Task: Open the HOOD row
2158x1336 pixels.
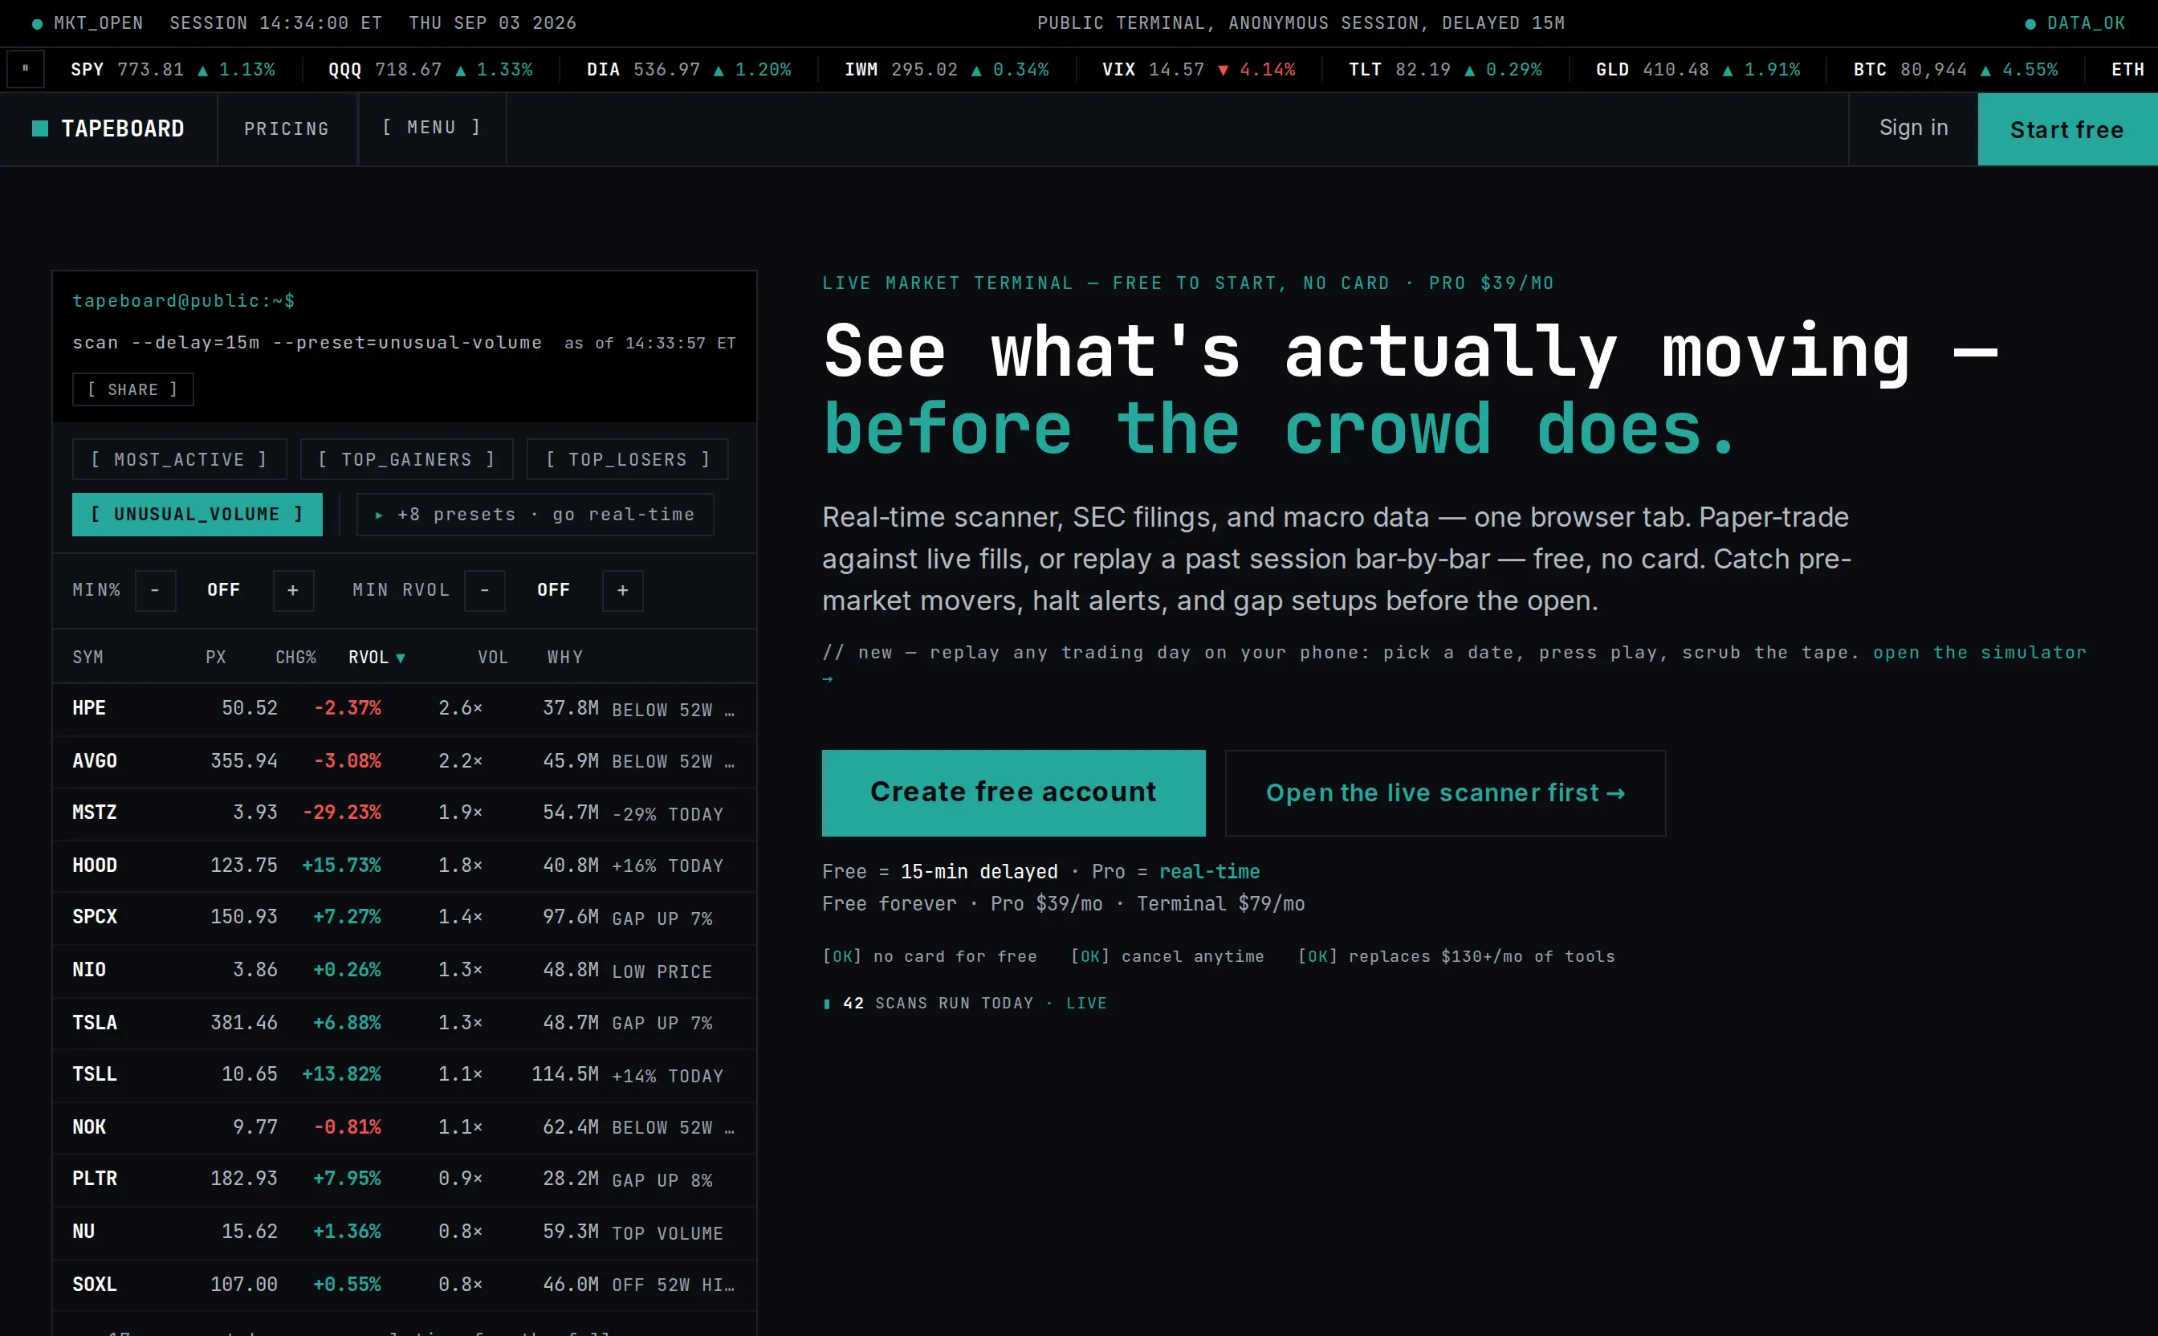Action: pyautogui.click(x=405, y=866)
